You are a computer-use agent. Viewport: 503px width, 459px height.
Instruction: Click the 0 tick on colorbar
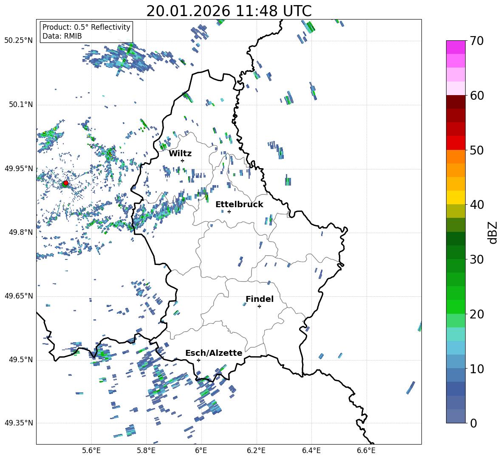tap(474, 423)
